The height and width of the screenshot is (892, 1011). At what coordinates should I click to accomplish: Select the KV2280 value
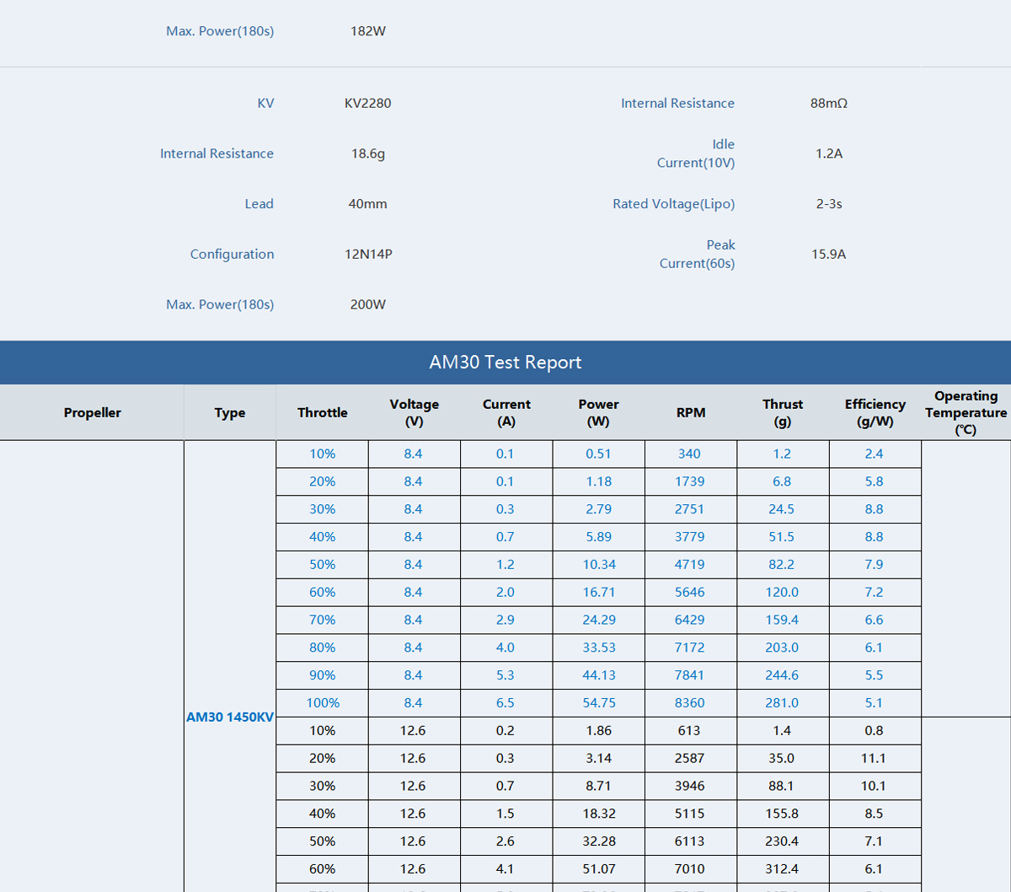point(368,103)
